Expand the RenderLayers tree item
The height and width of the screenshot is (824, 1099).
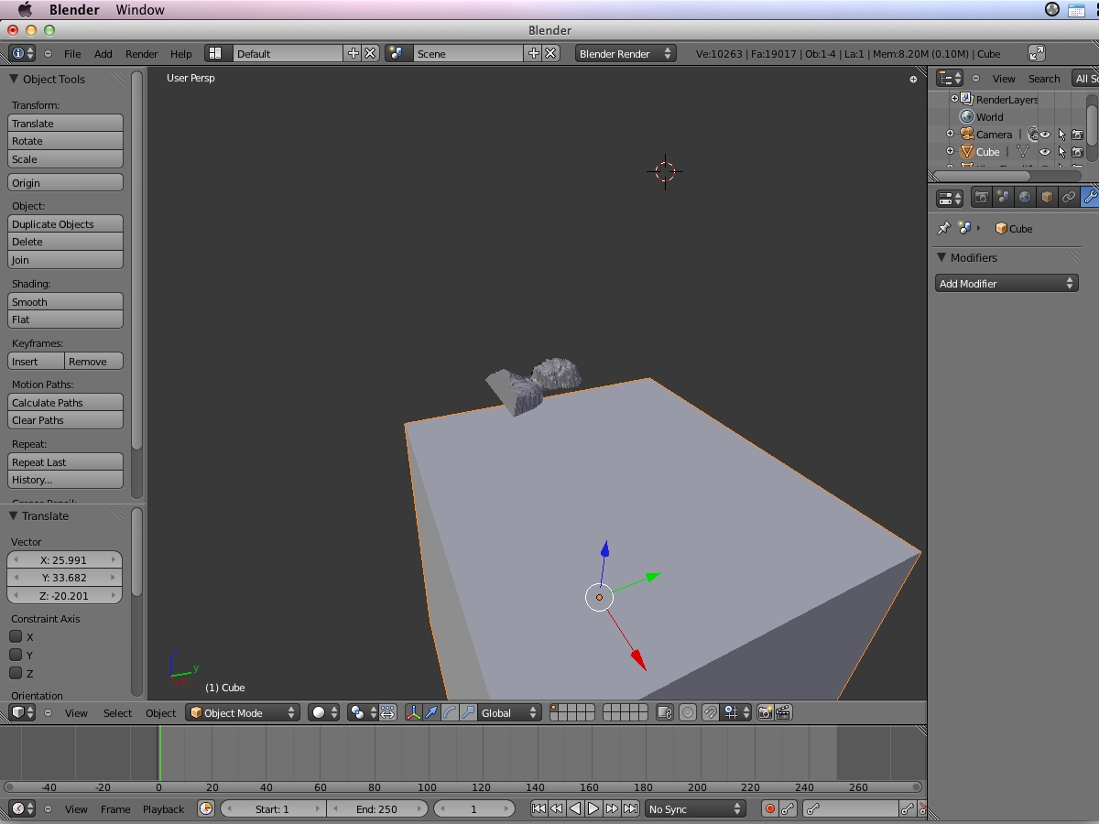pyautogui.click(x=954, y=99)
